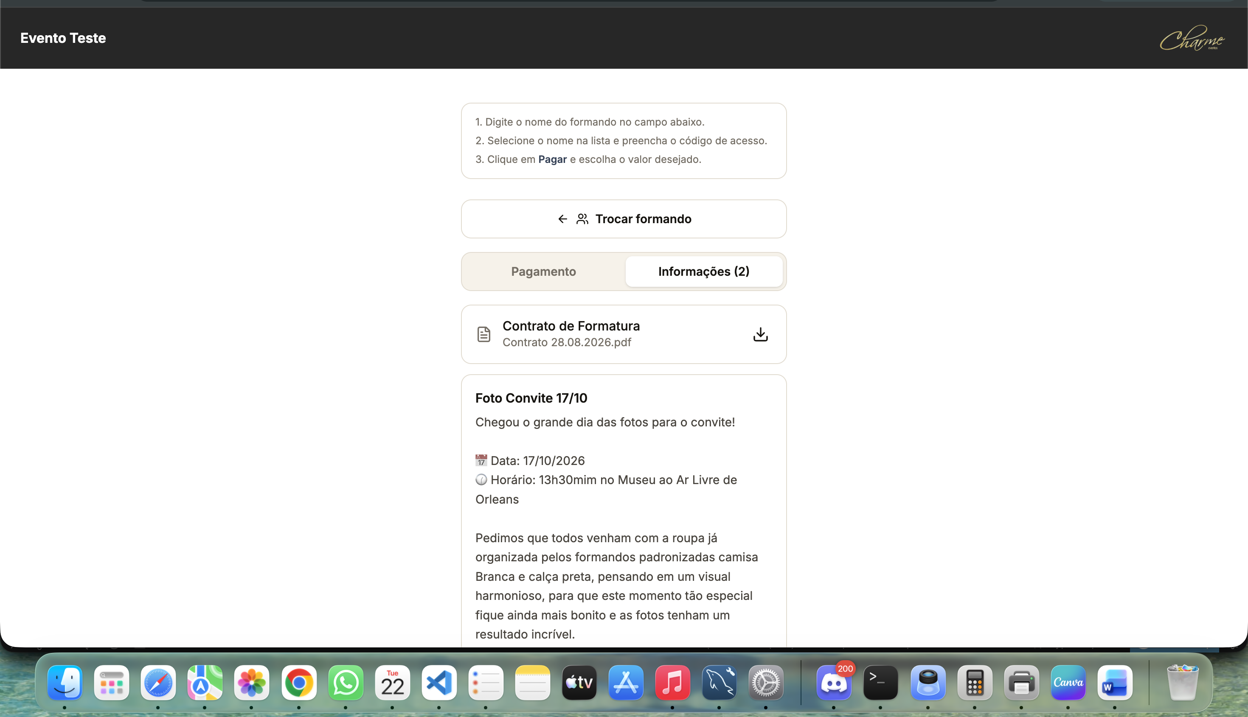Open Photos app in dock
The width and height of the screenshot is (1248, 717).
coord(252,683)
